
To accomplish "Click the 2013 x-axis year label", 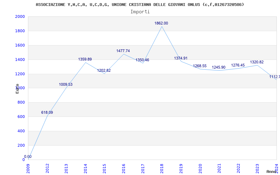I will [x=66, y=168].
